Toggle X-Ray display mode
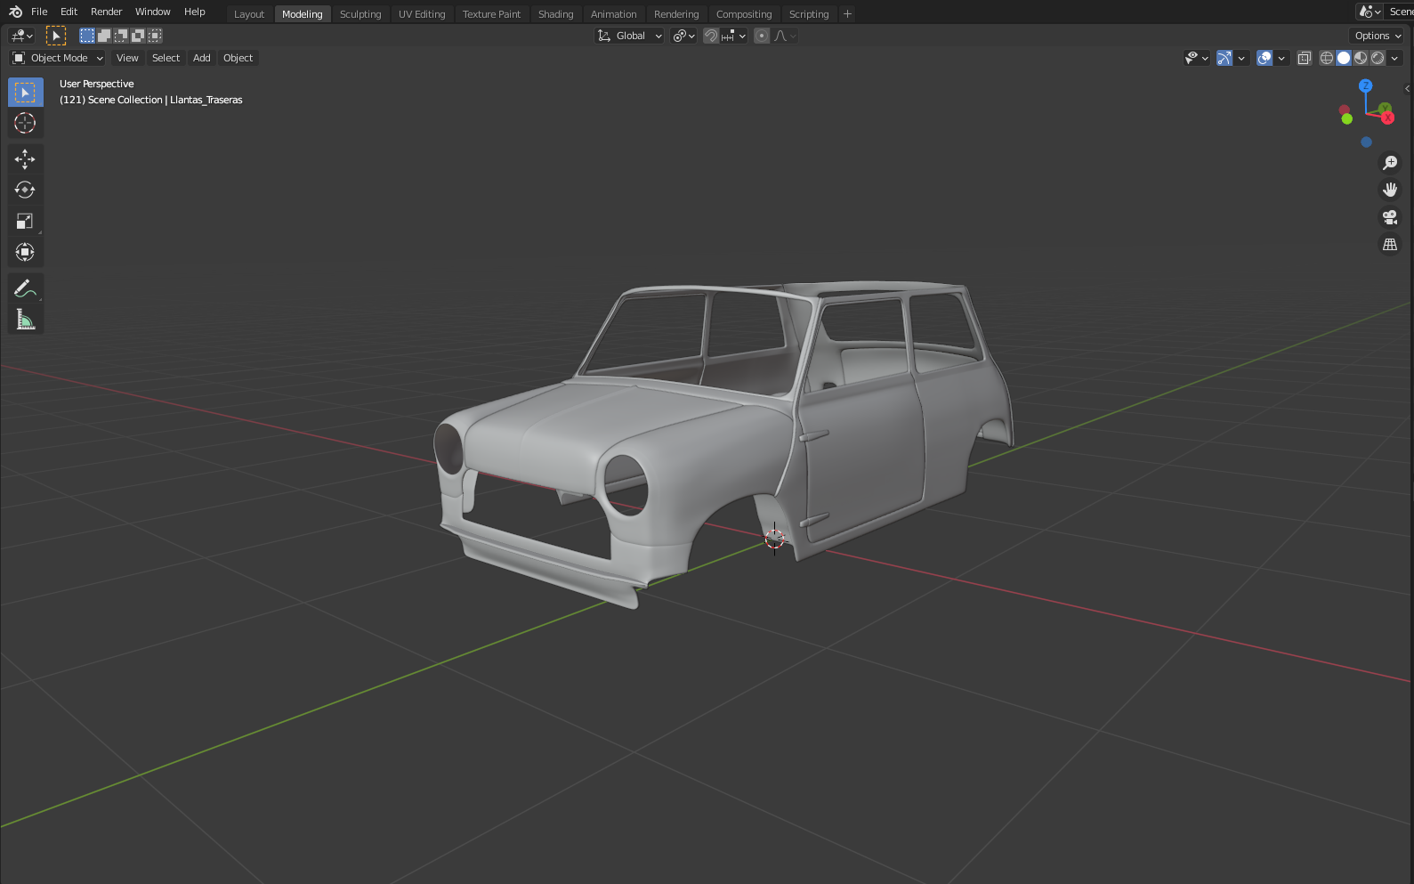 [x=1304, y=58]
